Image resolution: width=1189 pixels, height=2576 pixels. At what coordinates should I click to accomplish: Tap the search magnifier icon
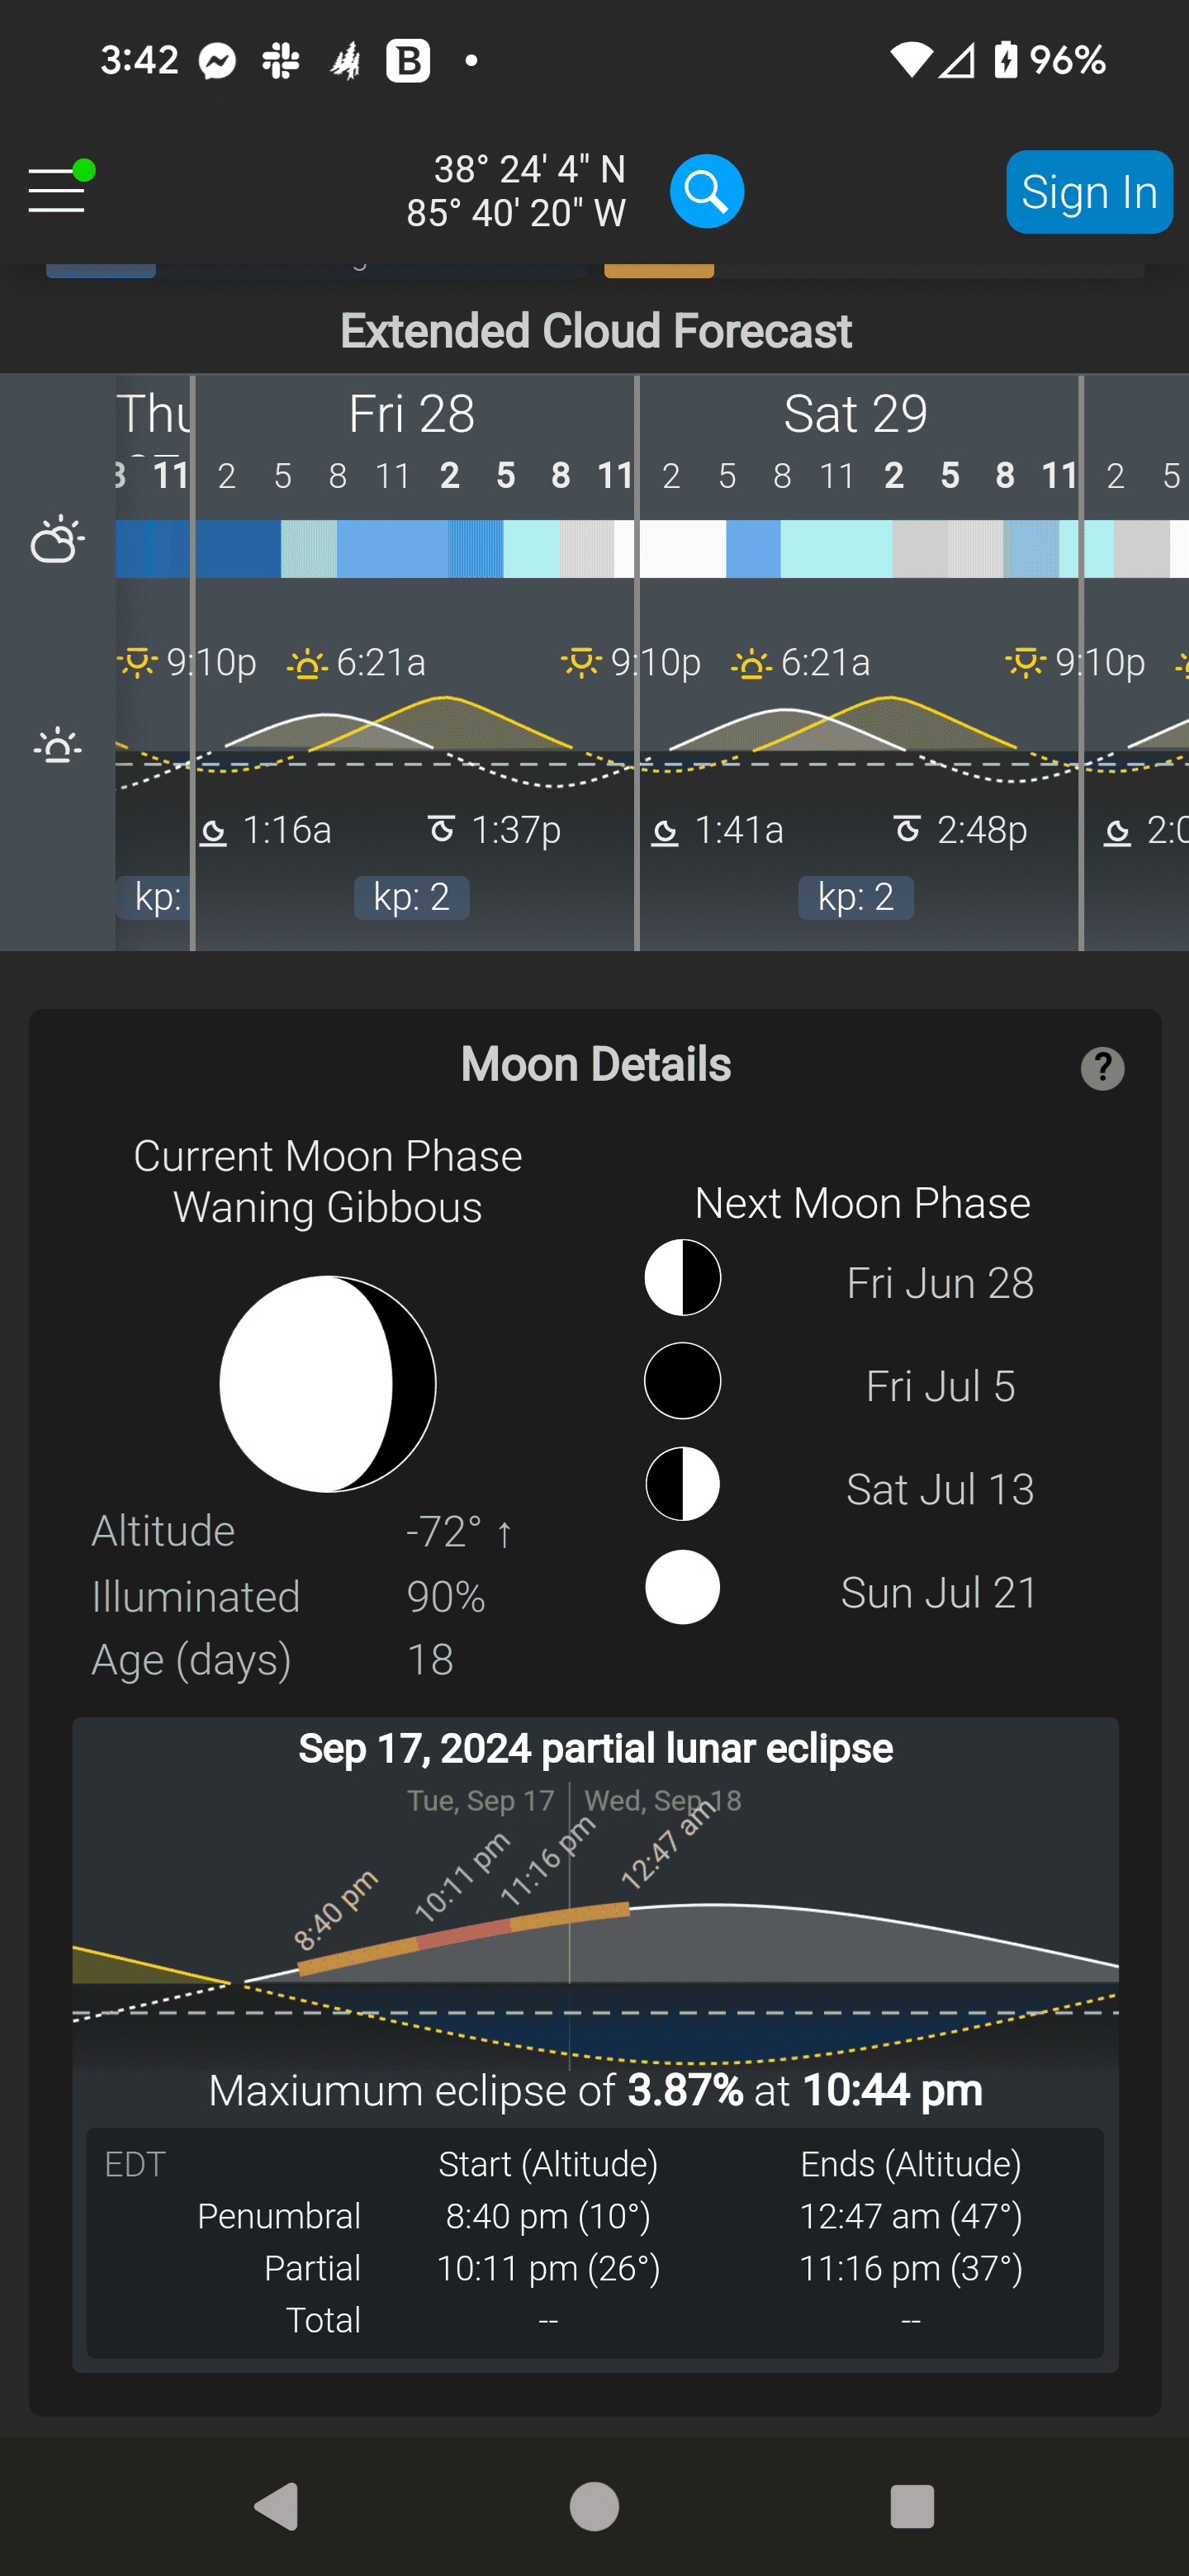[x=707, y=191]
